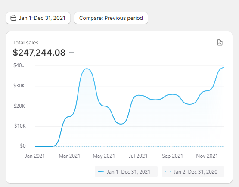Toggle the Jan 2–Dec 31, 2020 legend series
The width and height of the screenshot is (239, 187).
(193, 171)
